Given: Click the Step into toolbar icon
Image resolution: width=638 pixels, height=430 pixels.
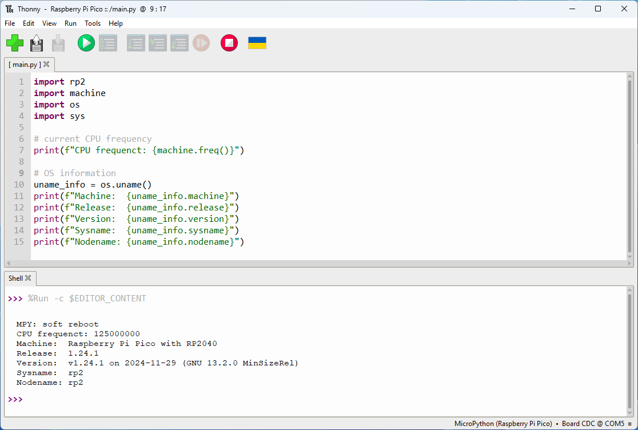Looking at the screenshot, I should click(x=157, y=43).
